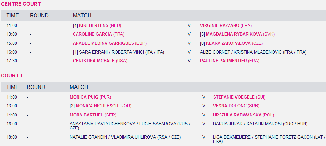
Task: Open Kiki Bertens player link
Action: pyautogui.click(x=93, y=26)
